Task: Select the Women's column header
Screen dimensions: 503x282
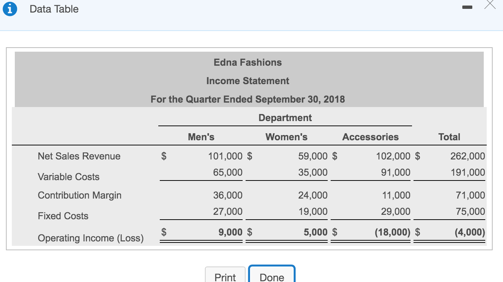Action: point(286,137)
